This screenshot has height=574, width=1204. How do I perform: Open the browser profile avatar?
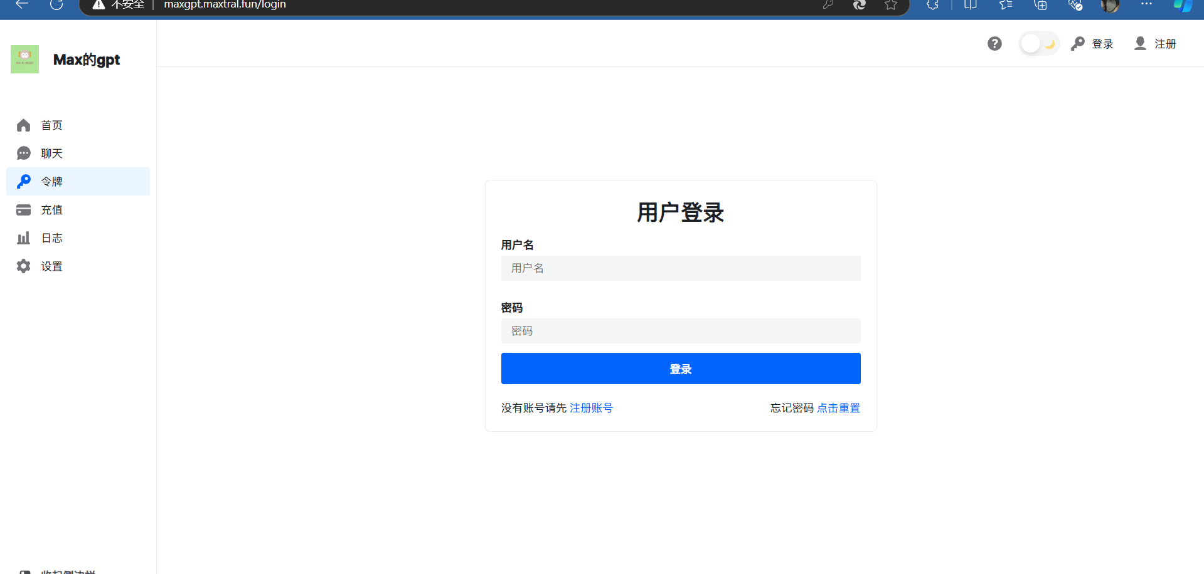tap(1110, 5)
